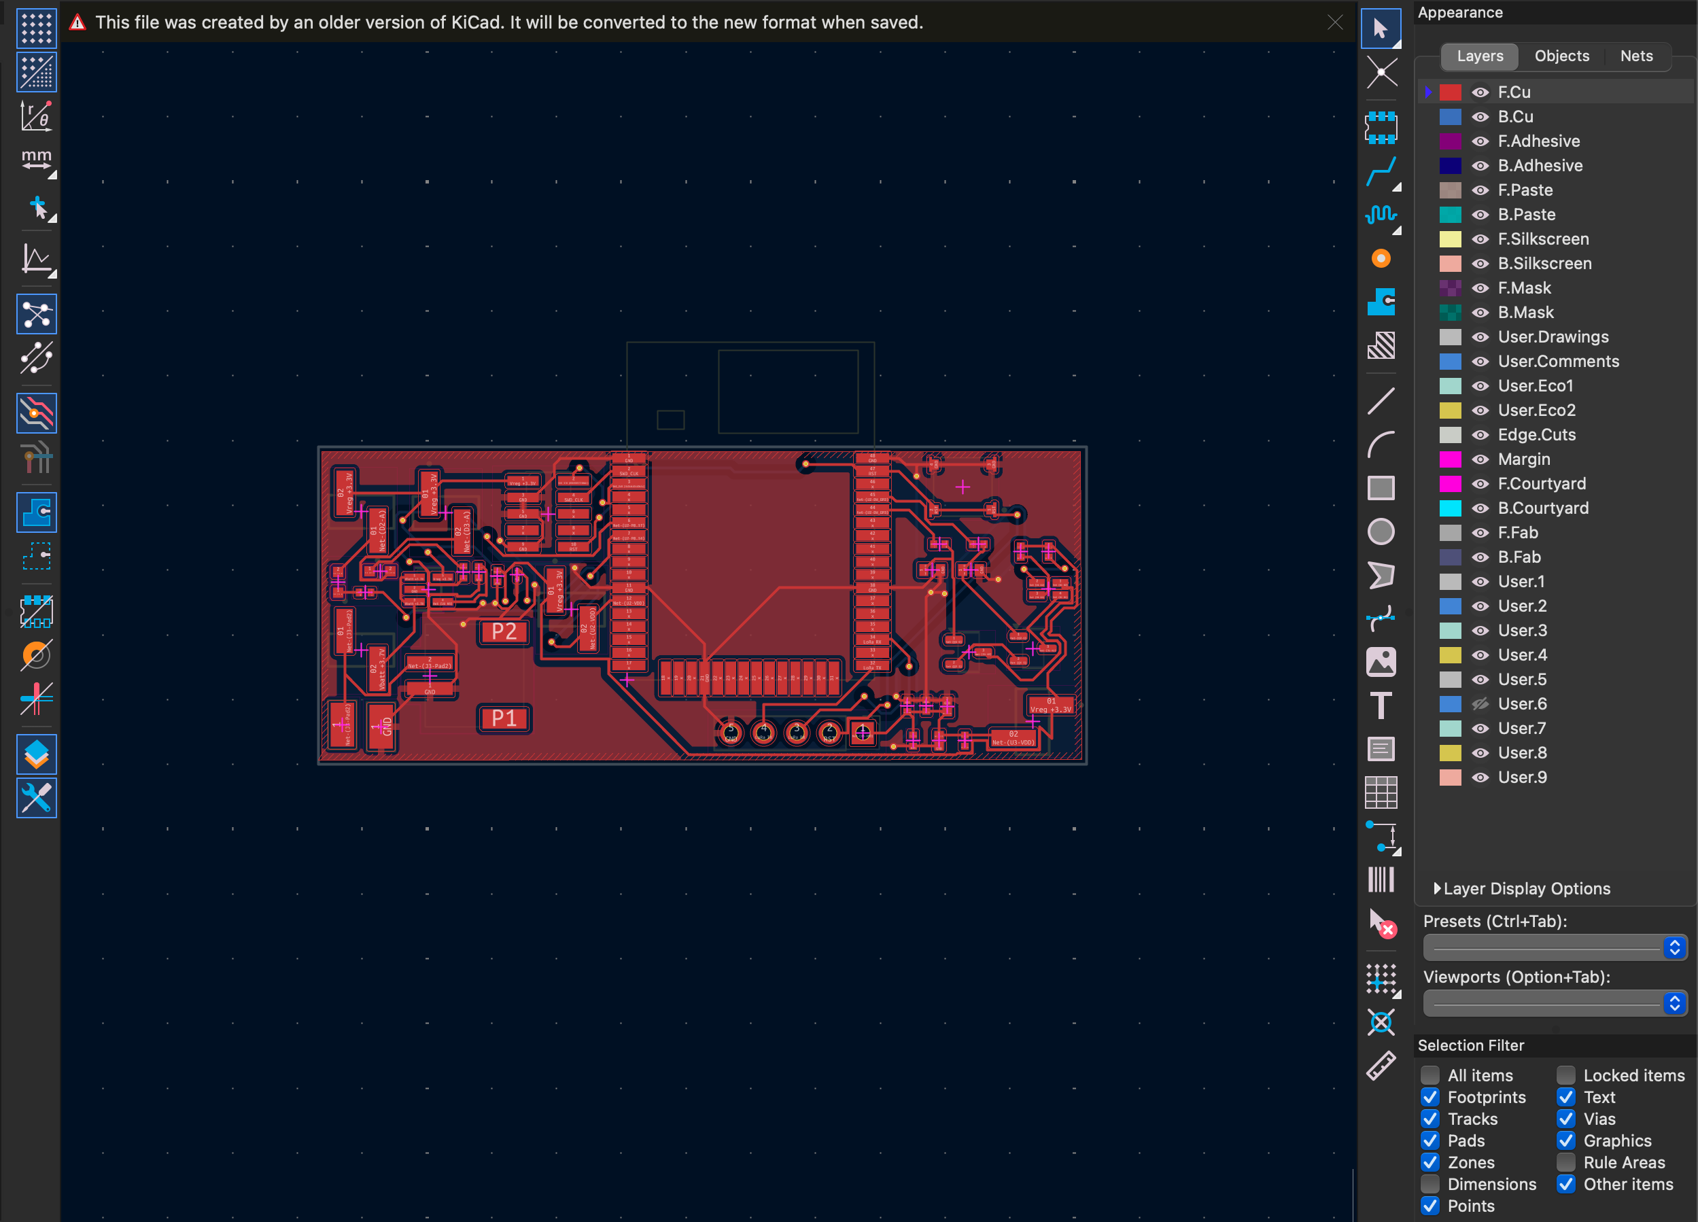Select the tune track length tool
Viewport: 1698px width, 1222px height.
[x=1381, y=215]
